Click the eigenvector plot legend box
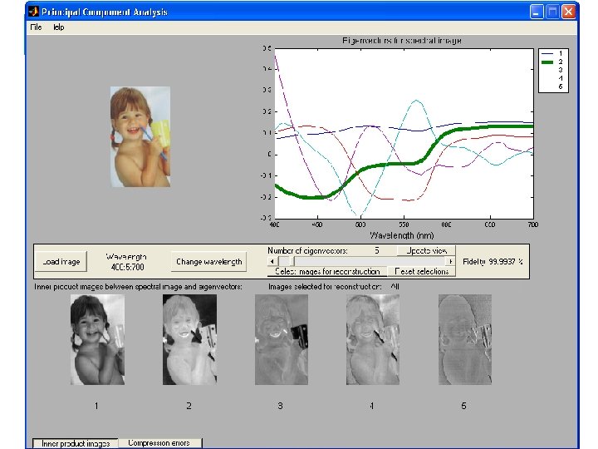The height and width of the screenshot is (449, 598). [553, 70]
